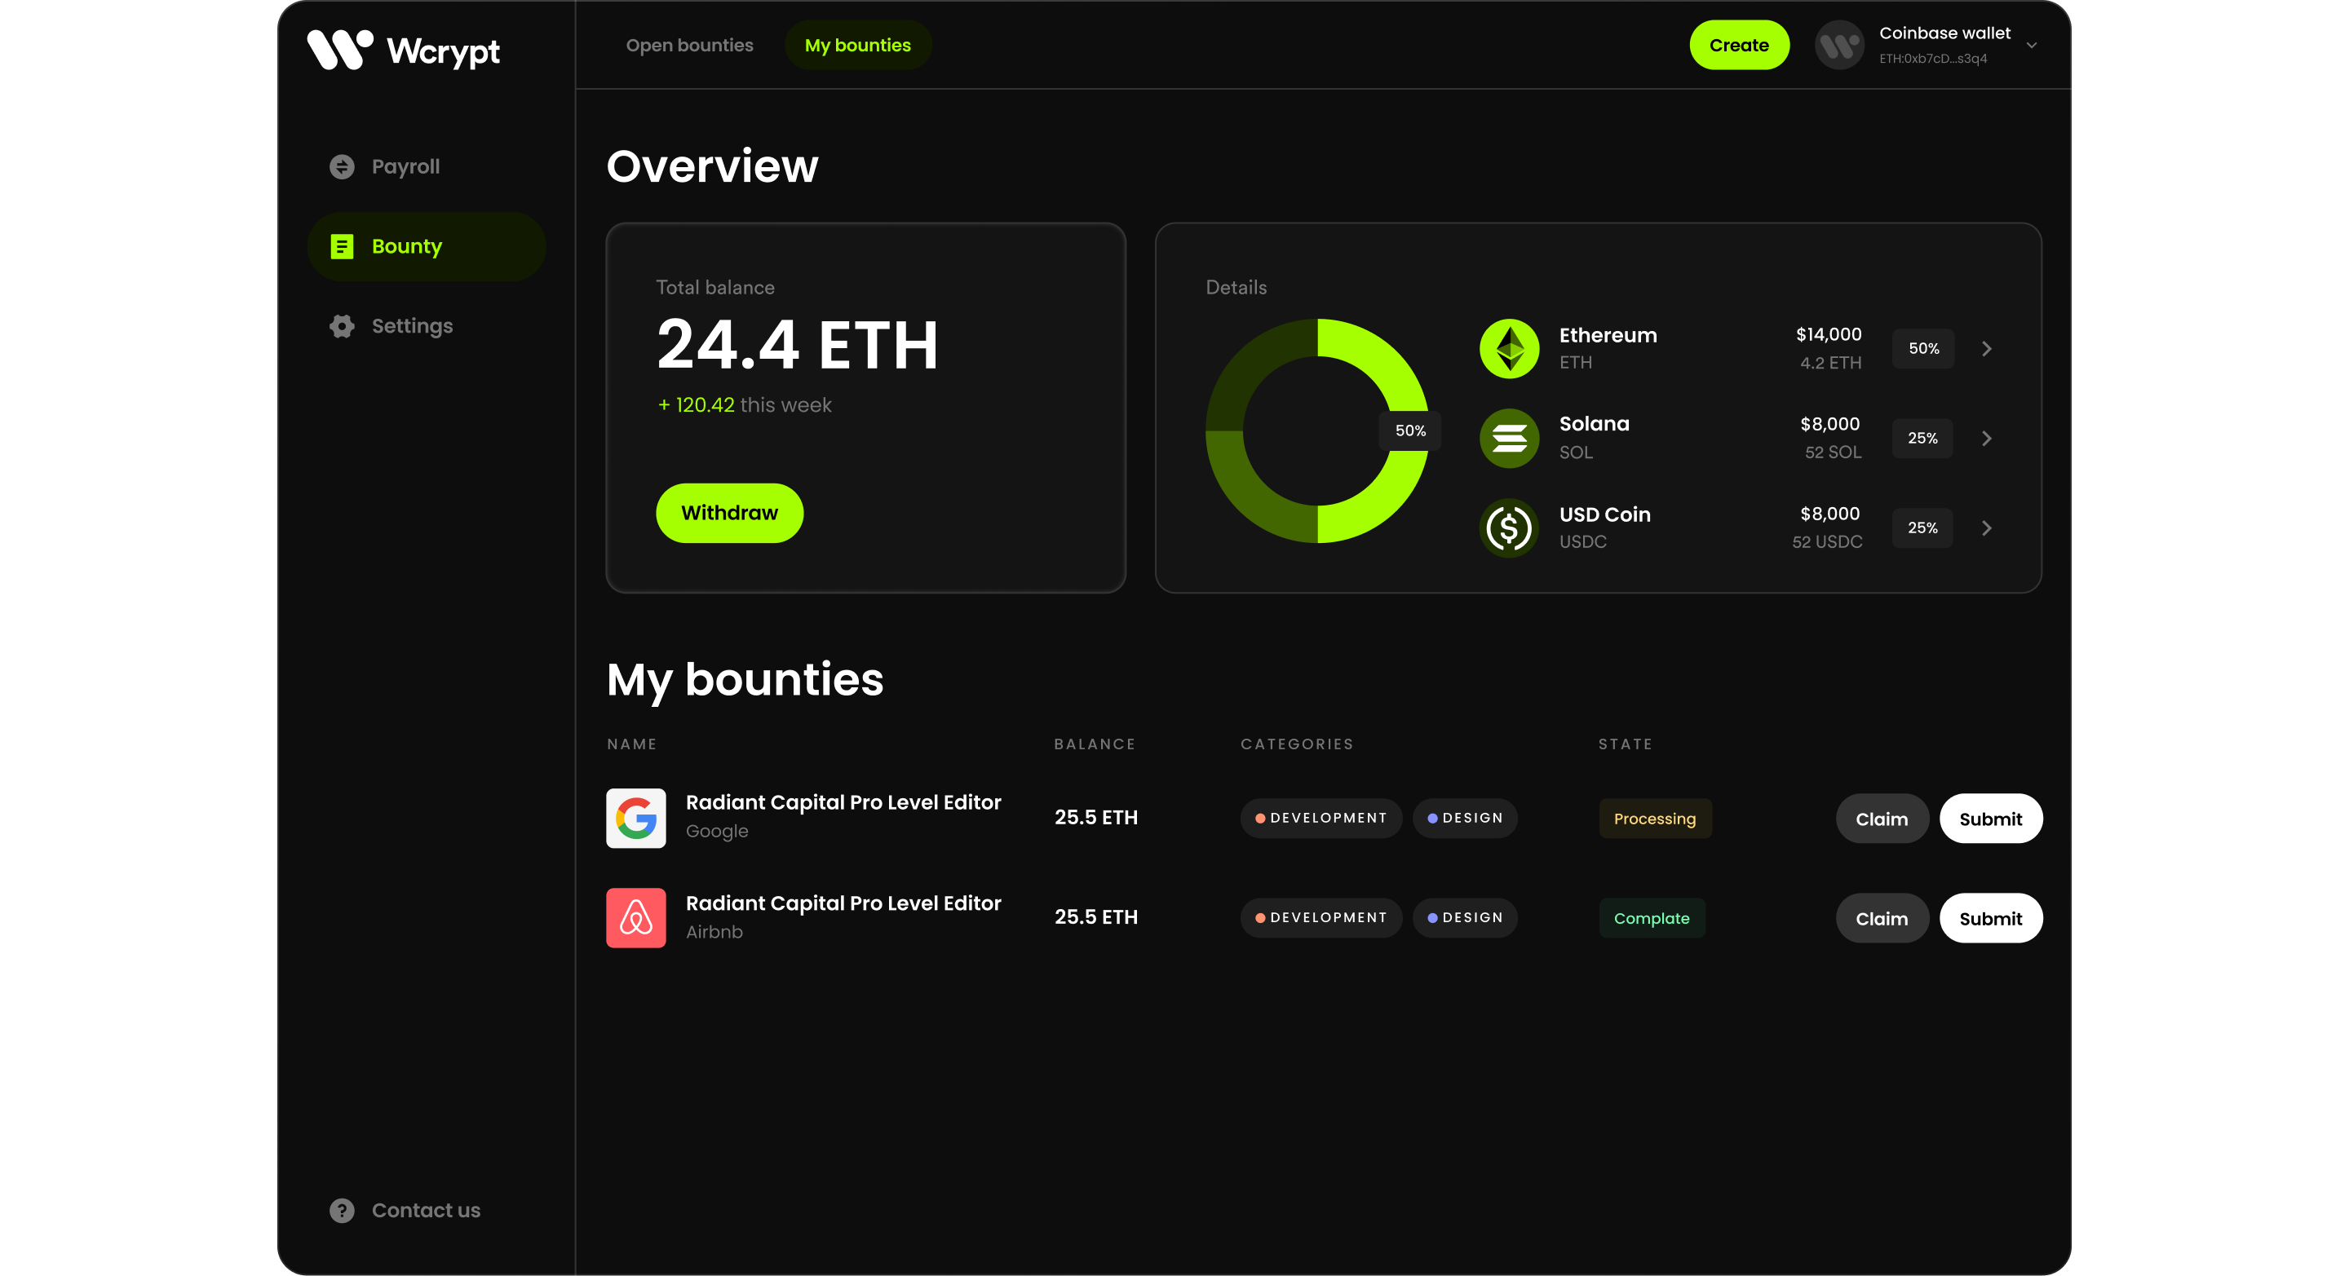The width and height of the screenshot is (2349, 1276).
Task: Expand the Ethereum details chevron
Action: coord(1986,348)
